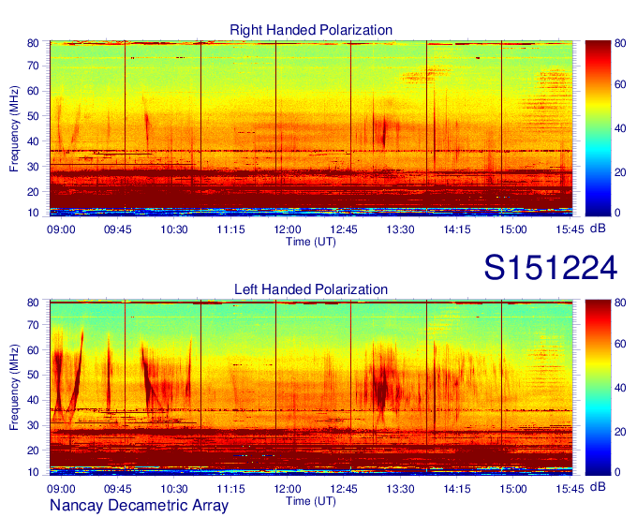This screenshot has width=637, height=517.
Task: Click the 11:15 tick under the Right Handed plot
Action: [x=230, y=229]
